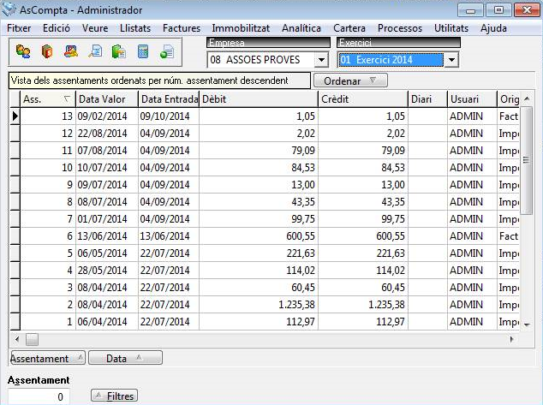Open the Edició menu
The height and width of the screenshot is (405, 543).
pyautogui.click(x=57, y=28)
